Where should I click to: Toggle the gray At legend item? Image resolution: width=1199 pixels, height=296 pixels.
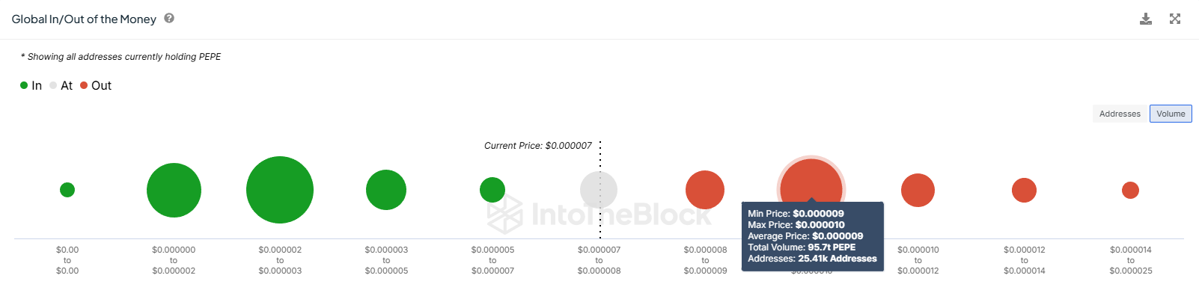61,85
